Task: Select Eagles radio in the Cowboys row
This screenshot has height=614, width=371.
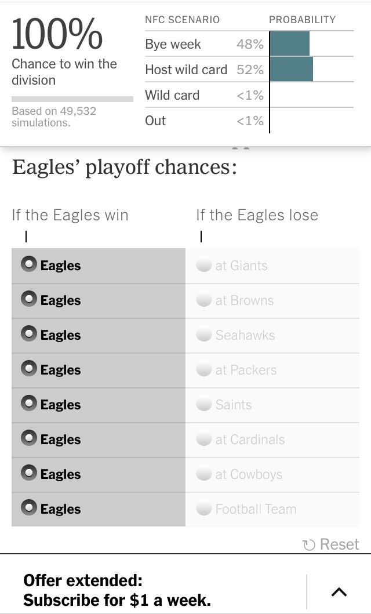Action: 28,474
